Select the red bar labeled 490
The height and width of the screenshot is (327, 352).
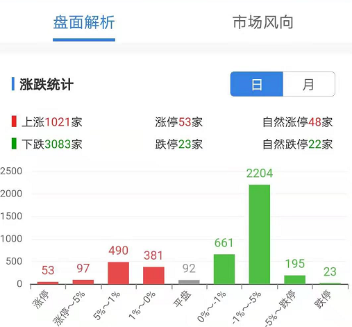tap(119, 273)
